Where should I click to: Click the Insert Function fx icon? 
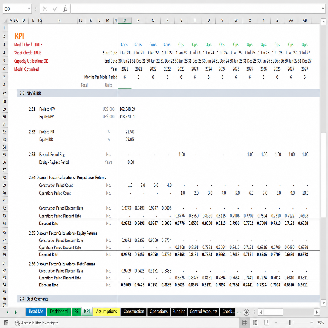click(65, 9)
